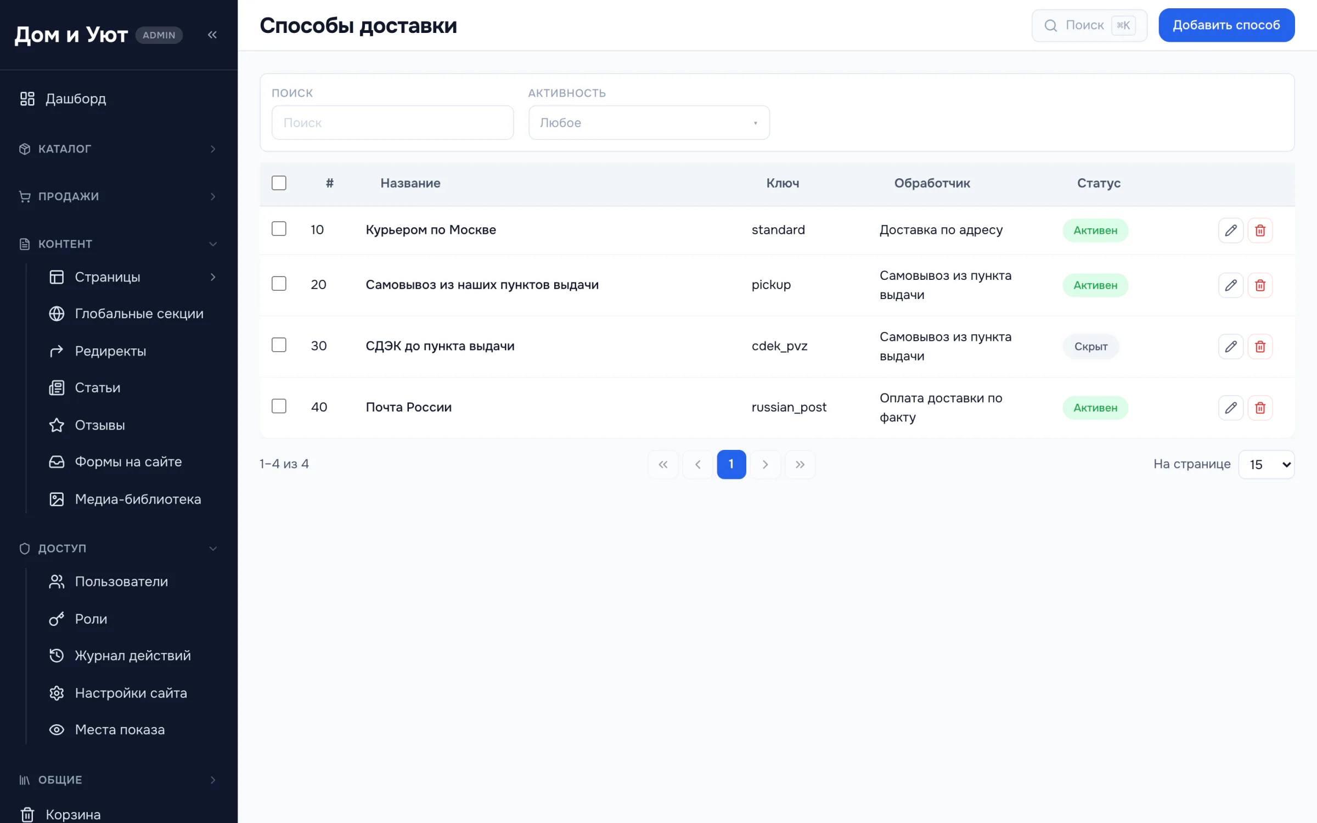The width and height of the screenshot is (1317, 823).
Task: Select the checkbox for row 20 Самовывоз
Action: (x=279, y=284)
